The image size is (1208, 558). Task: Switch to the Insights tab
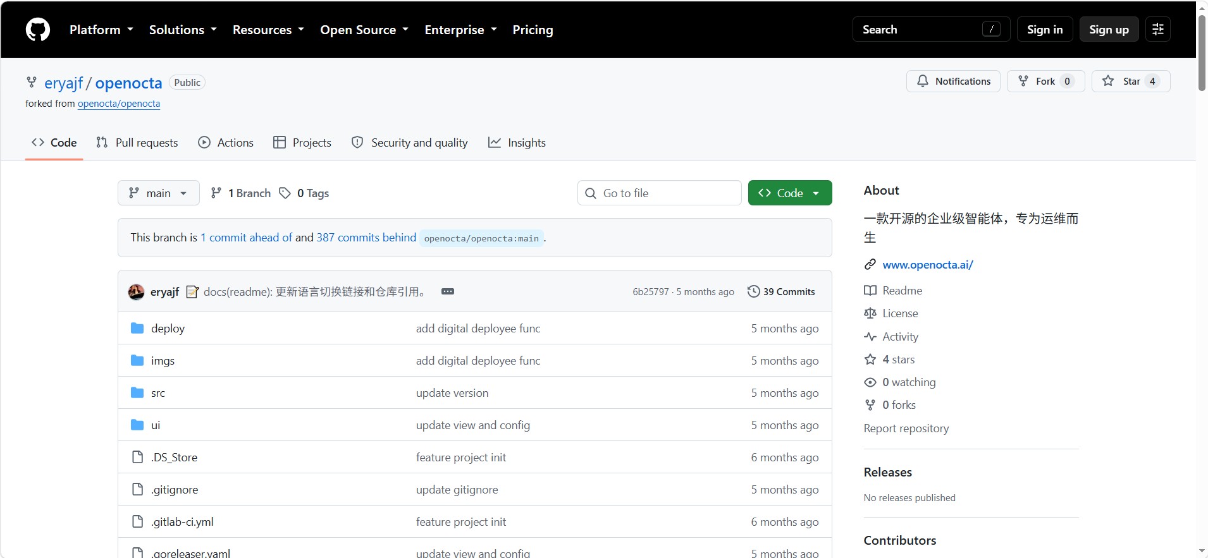tap(517, 143)
